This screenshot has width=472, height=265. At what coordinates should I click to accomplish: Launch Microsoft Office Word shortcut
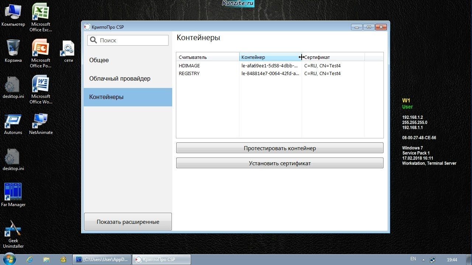[41, 89]
